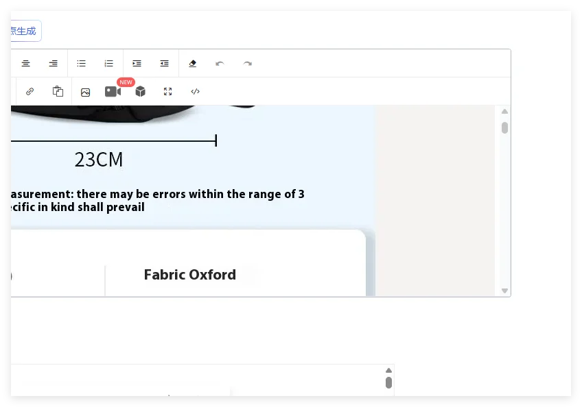Redo the last edit
This screenshot has width=582, height=407.
[248, 64]
